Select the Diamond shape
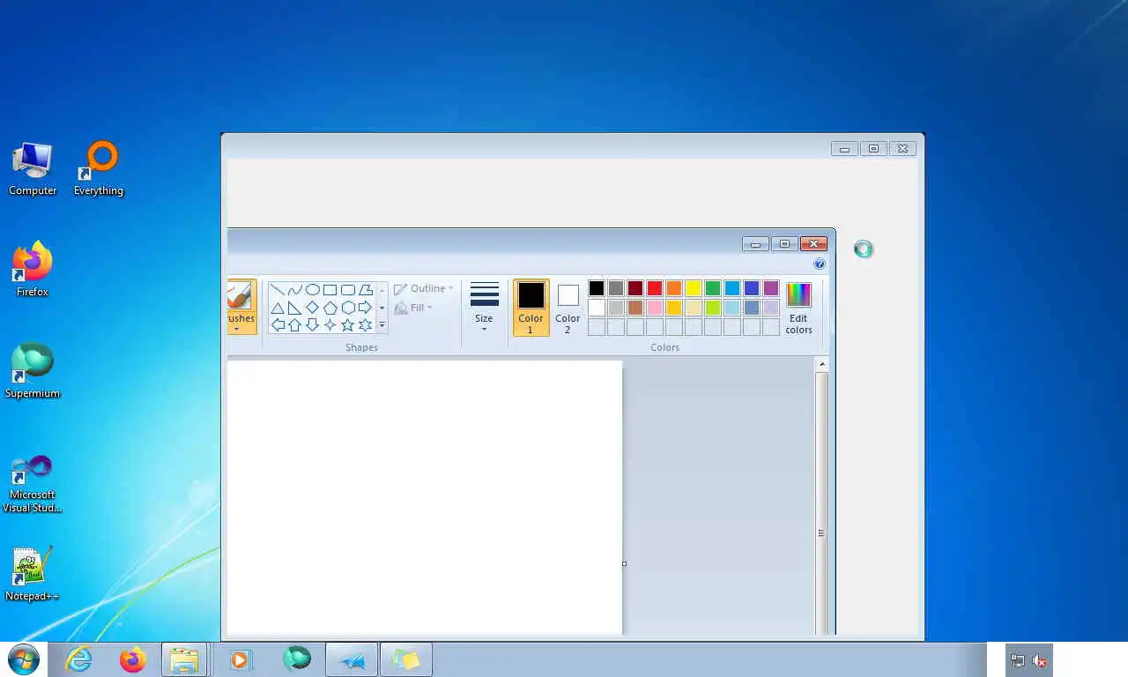 [x=312, y=308]
